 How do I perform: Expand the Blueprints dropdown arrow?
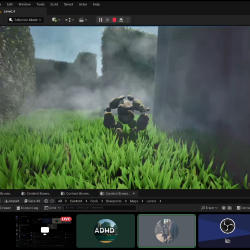tap(72, 20)
